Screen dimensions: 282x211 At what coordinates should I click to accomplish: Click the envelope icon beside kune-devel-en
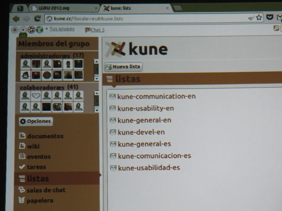coord(113,132)
